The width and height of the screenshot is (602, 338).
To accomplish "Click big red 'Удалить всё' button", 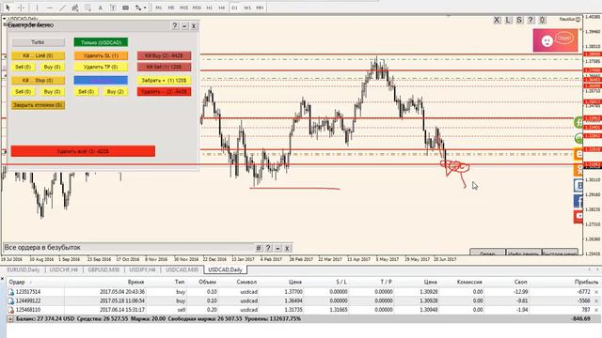I will click(x=83, y=151).
